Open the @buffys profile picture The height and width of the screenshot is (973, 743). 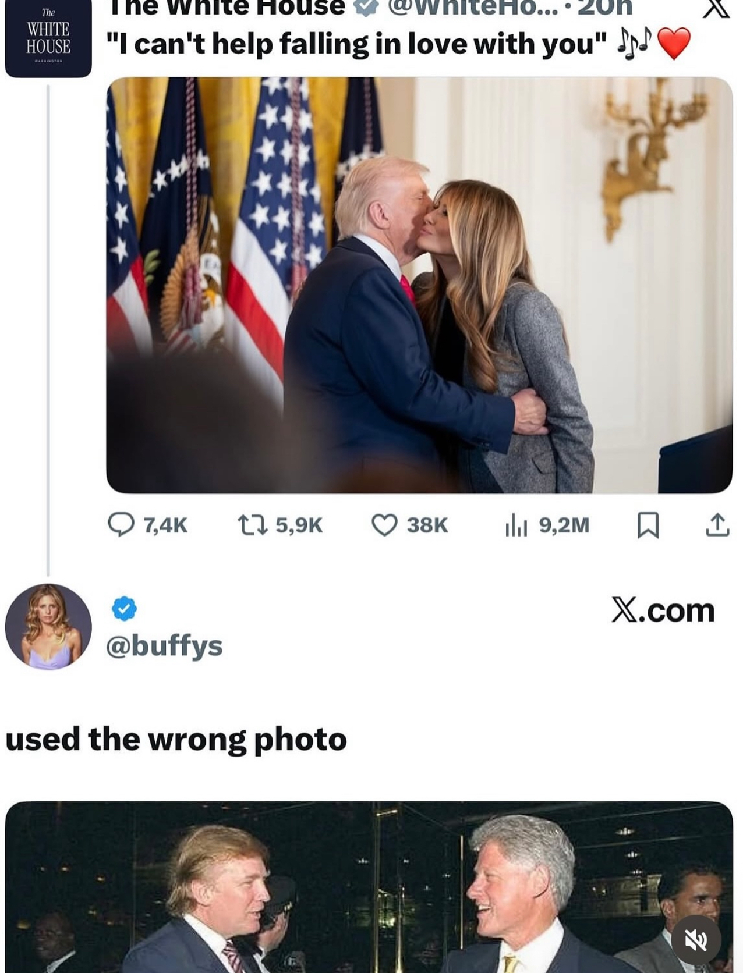pos(48,627)
